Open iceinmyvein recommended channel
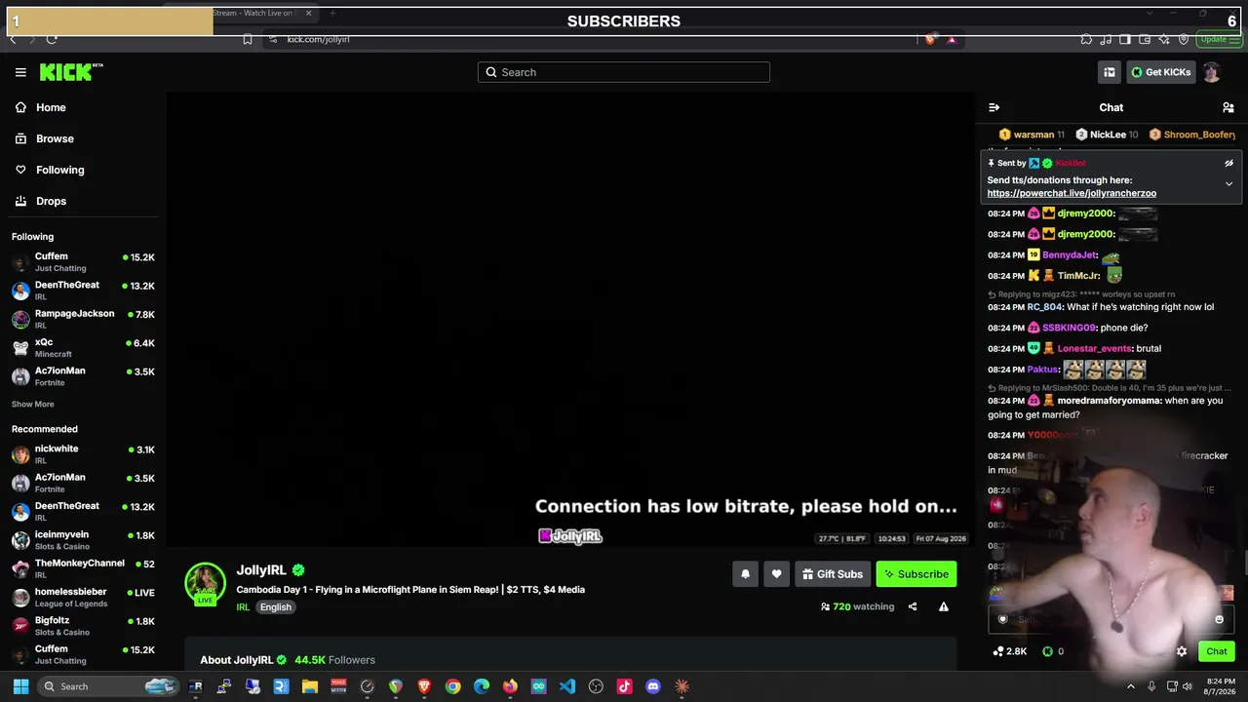1248x702 pixels. pyautogui.click(x=83, y=540)
